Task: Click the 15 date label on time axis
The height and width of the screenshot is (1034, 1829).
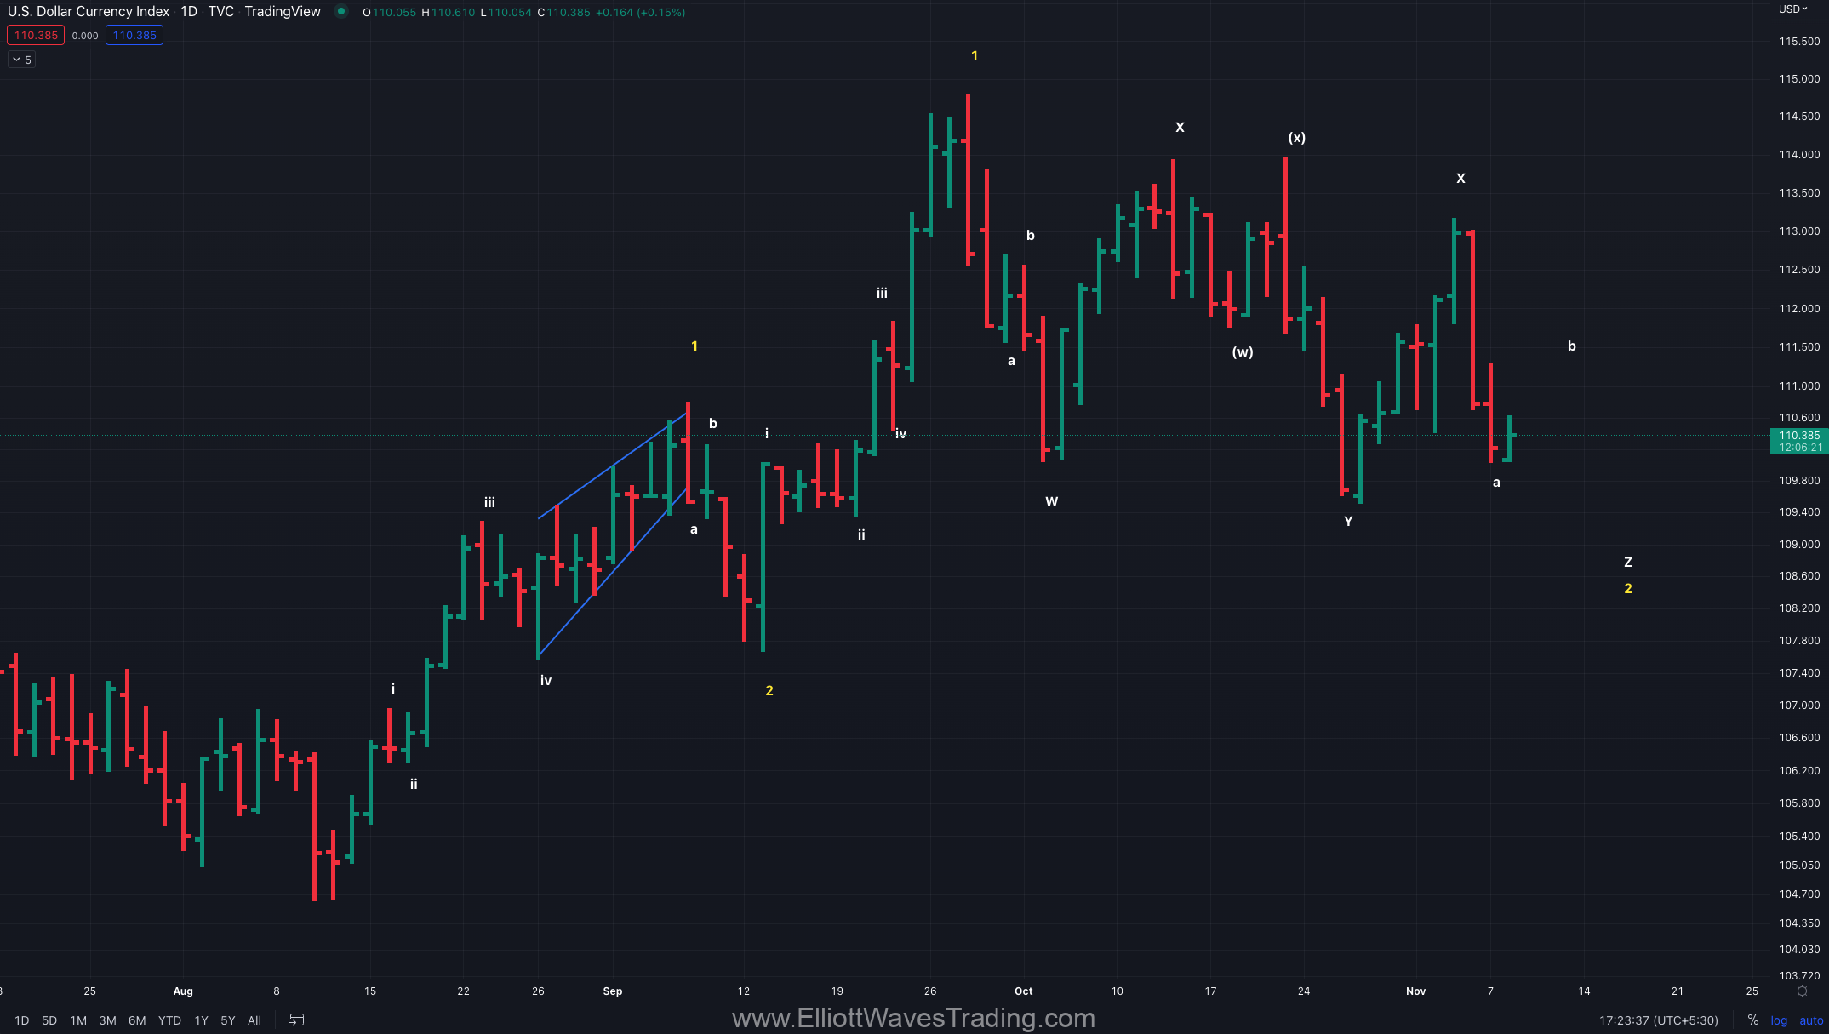Action: point(370,991)
